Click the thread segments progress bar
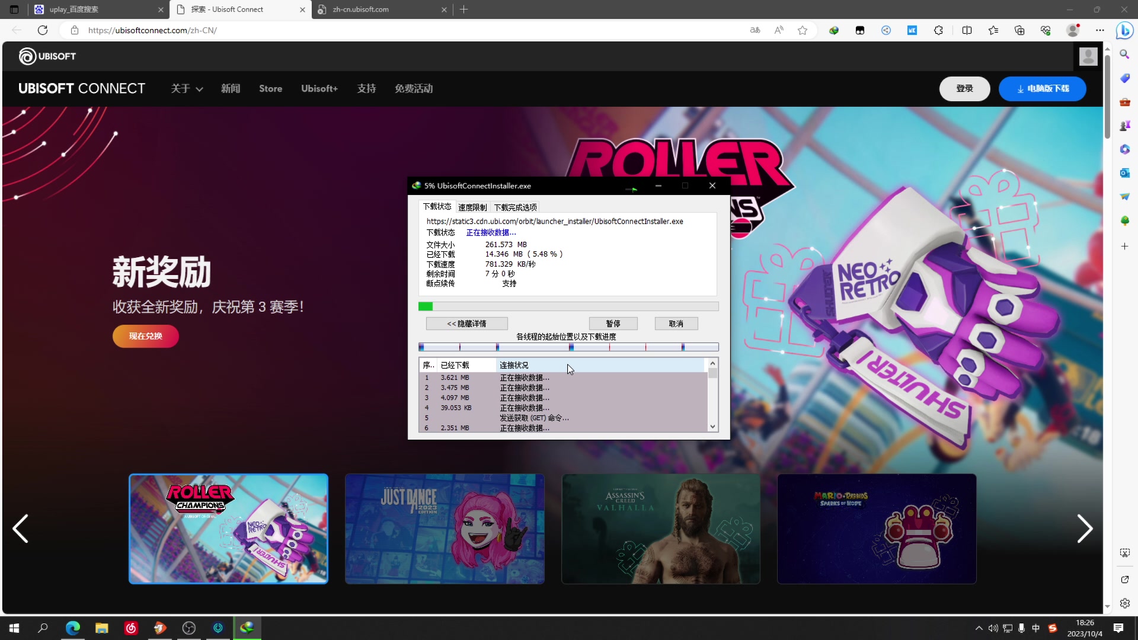The height and width of the screenshot is (640, 1138). 568,347
